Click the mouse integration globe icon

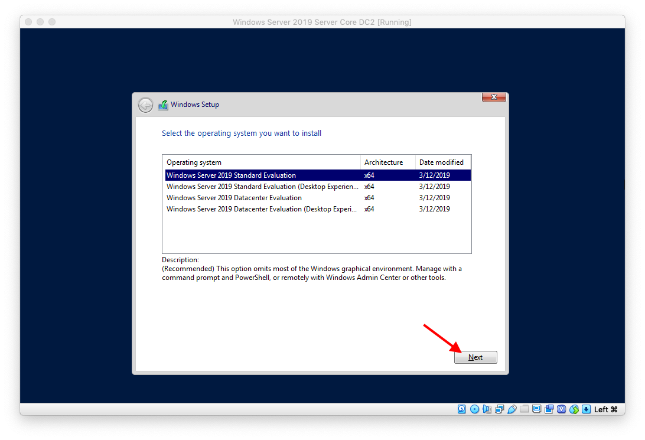(574, 409)
